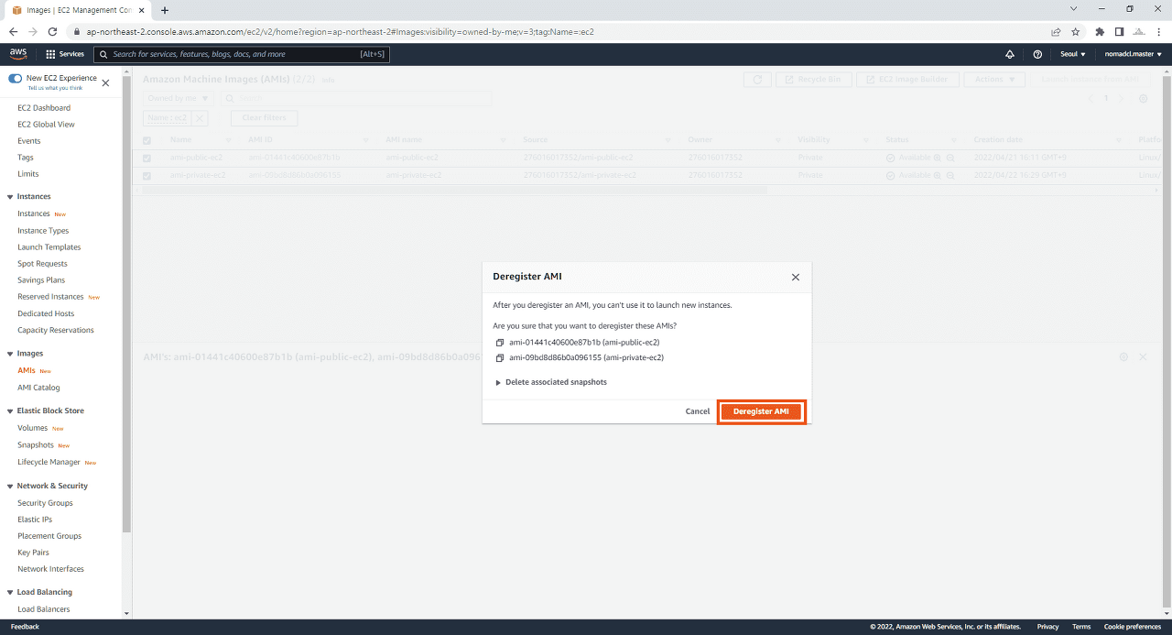
Task: Cancel the Deregister AMI dialog
Action: pos(698,411)
